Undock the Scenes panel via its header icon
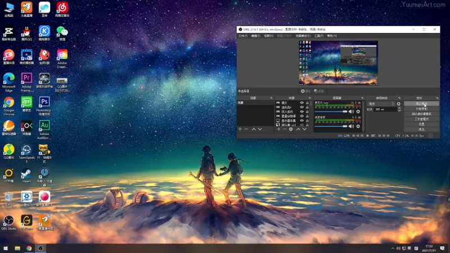This screenshot has width=450, height=253. 271,98
